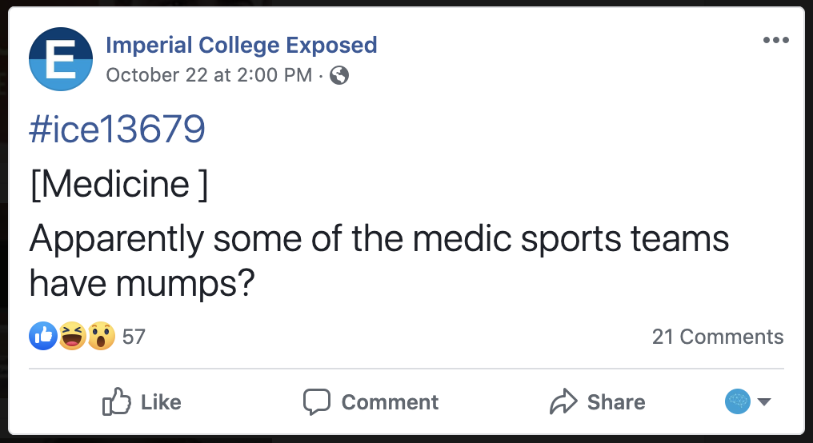Show who reacted via the 57 count
Viewport: 813px width, 443px height.
134,337
